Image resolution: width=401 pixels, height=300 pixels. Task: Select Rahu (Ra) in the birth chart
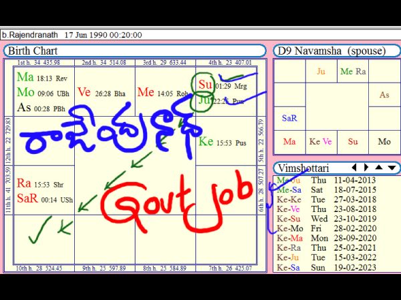pyautogui.click(x=24, y=183)
